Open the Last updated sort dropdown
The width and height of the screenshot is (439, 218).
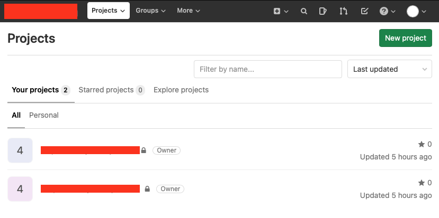(389, 69)
